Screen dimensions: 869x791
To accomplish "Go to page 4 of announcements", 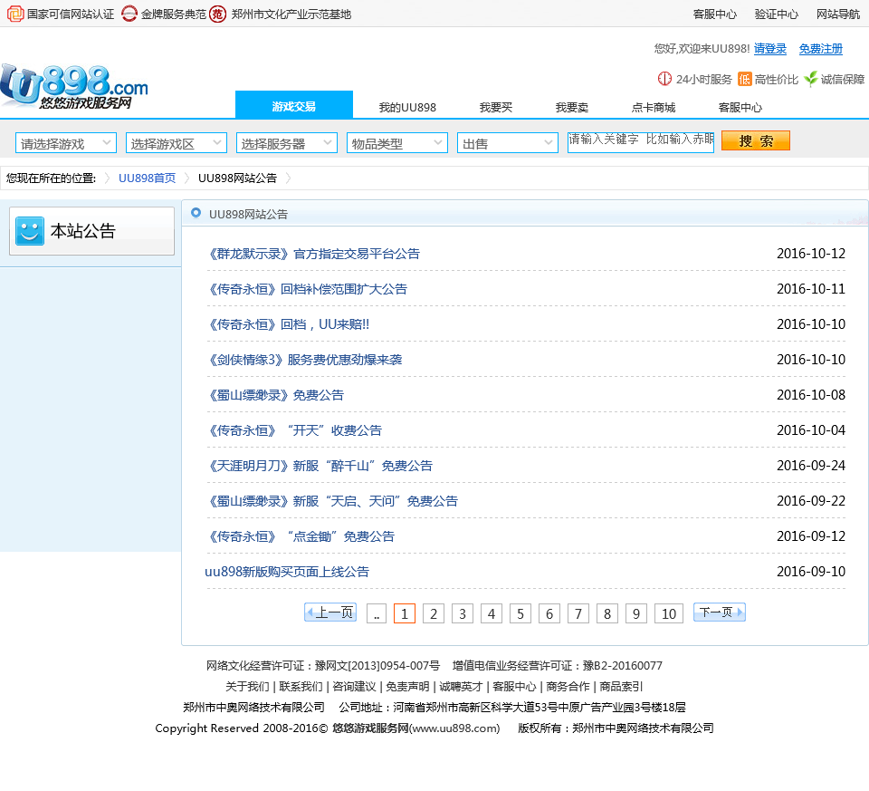I will 492,613.
